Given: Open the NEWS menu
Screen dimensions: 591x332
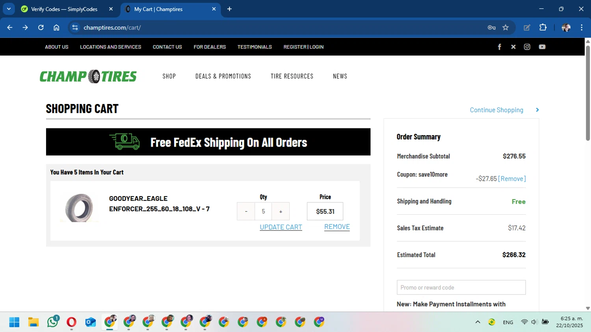Looking at the screenshot, I should click(340, 76).
